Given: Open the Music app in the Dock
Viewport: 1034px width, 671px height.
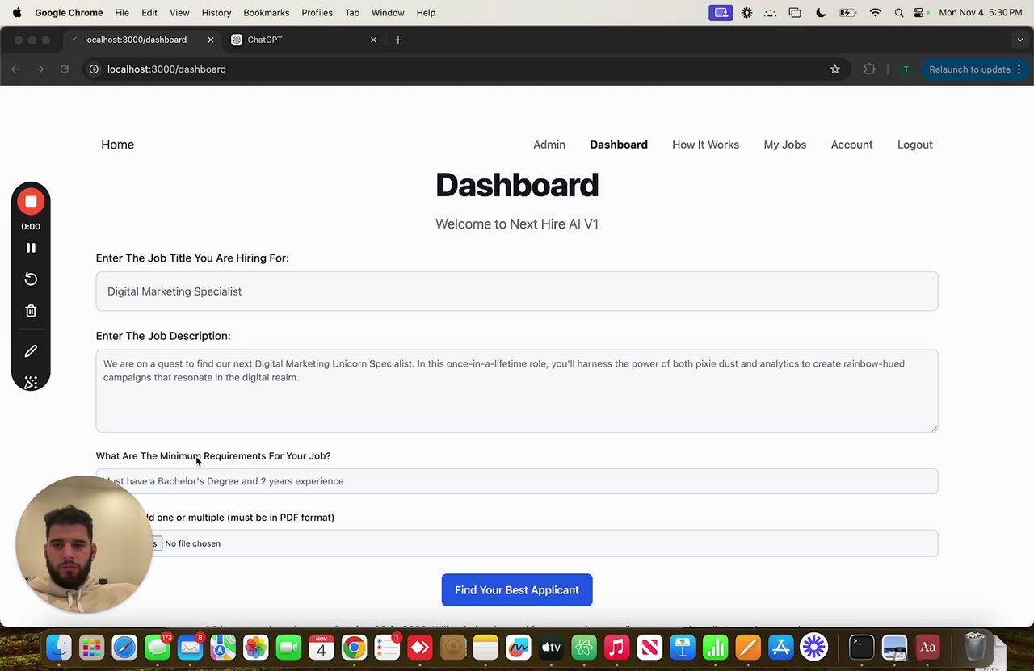Looking at the screenshot, I should [616, 647].
